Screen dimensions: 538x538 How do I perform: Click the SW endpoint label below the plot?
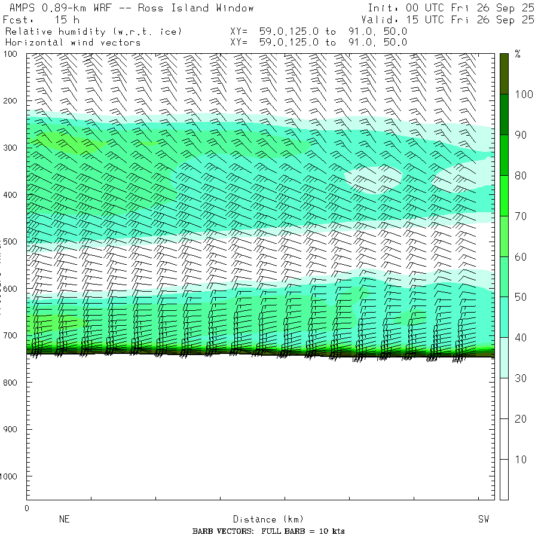[483, 519]
